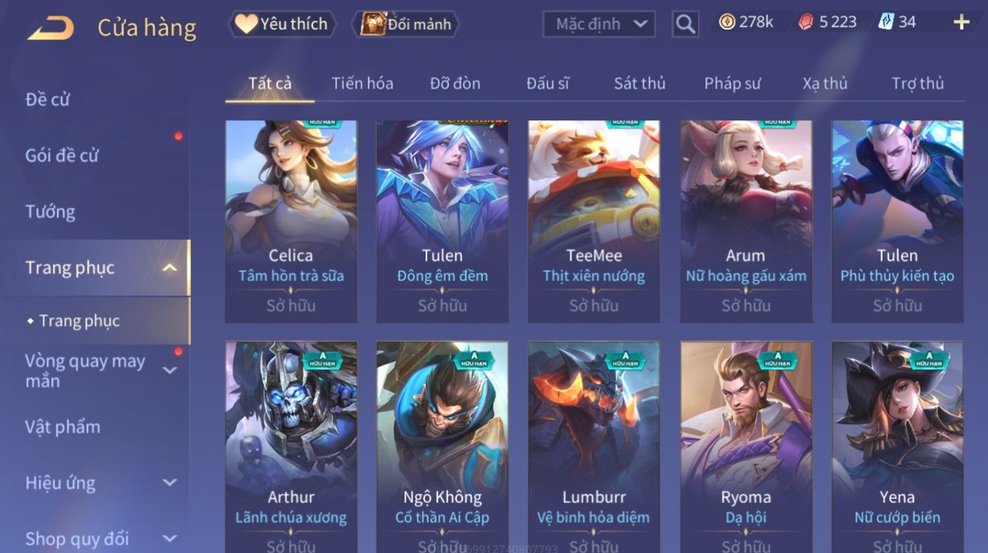The height and width of the screenshot is (553, 988).
Task: Tap the plus icon to add currency
Action: (x=961, y=22)
